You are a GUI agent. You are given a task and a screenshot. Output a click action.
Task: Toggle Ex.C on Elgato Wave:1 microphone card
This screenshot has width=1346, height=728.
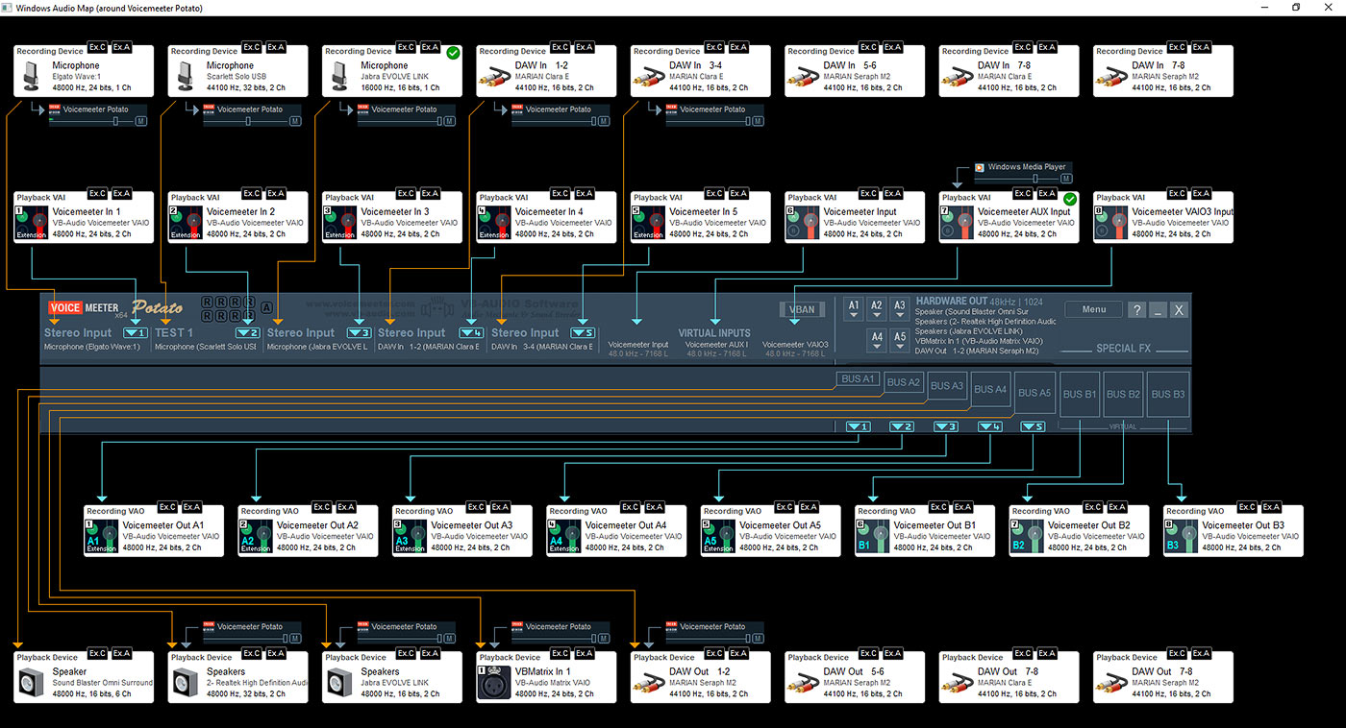pos(97,47)
